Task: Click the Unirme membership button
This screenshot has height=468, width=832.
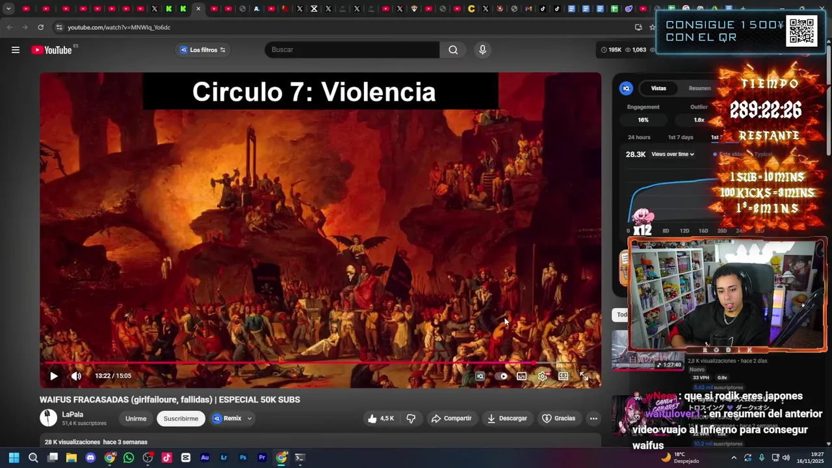Action: click(x=136, y=419)
